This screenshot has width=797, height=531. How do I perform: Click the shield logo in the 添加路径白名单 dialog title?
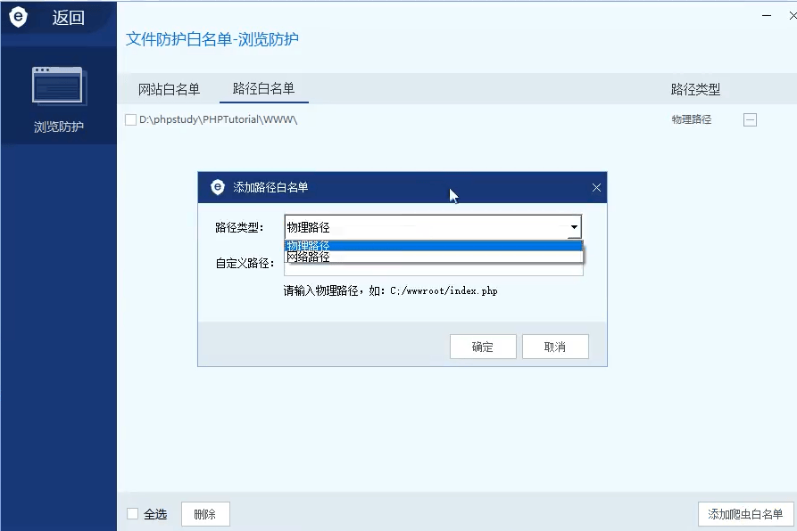click(218, 187)
